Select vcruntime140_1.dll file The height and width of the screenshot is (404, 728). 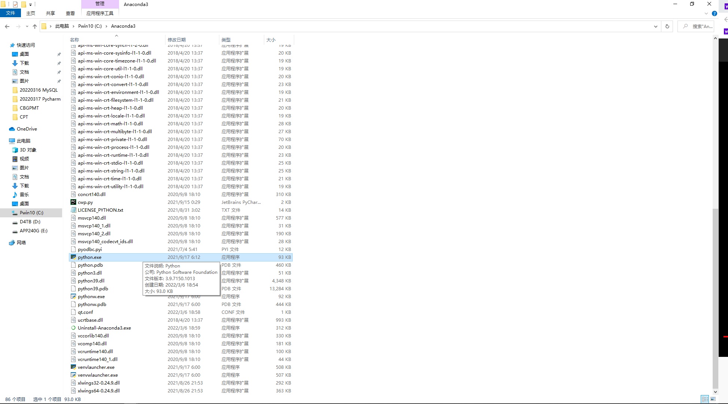pos(98,359)
